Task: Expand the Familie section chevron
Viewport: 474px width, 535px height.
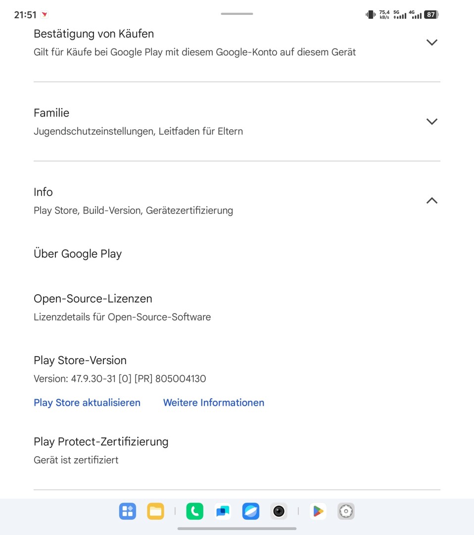Action: coord(431,122)
